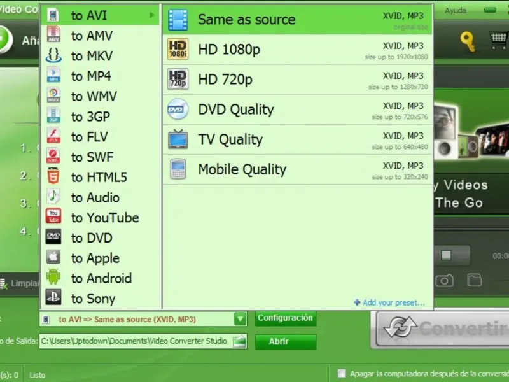Select 'TV Quality' preset text
Screen dimensions: 509x382
pos(230,139)
